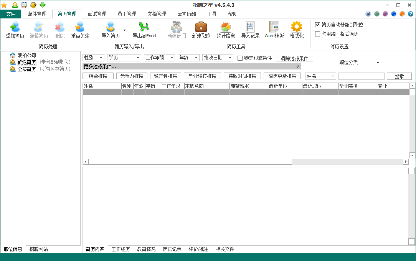Screen dimensions: 416x261
Task: Click the 导入简历 (Import Resume) icon
Action: (x=111, y=28)
